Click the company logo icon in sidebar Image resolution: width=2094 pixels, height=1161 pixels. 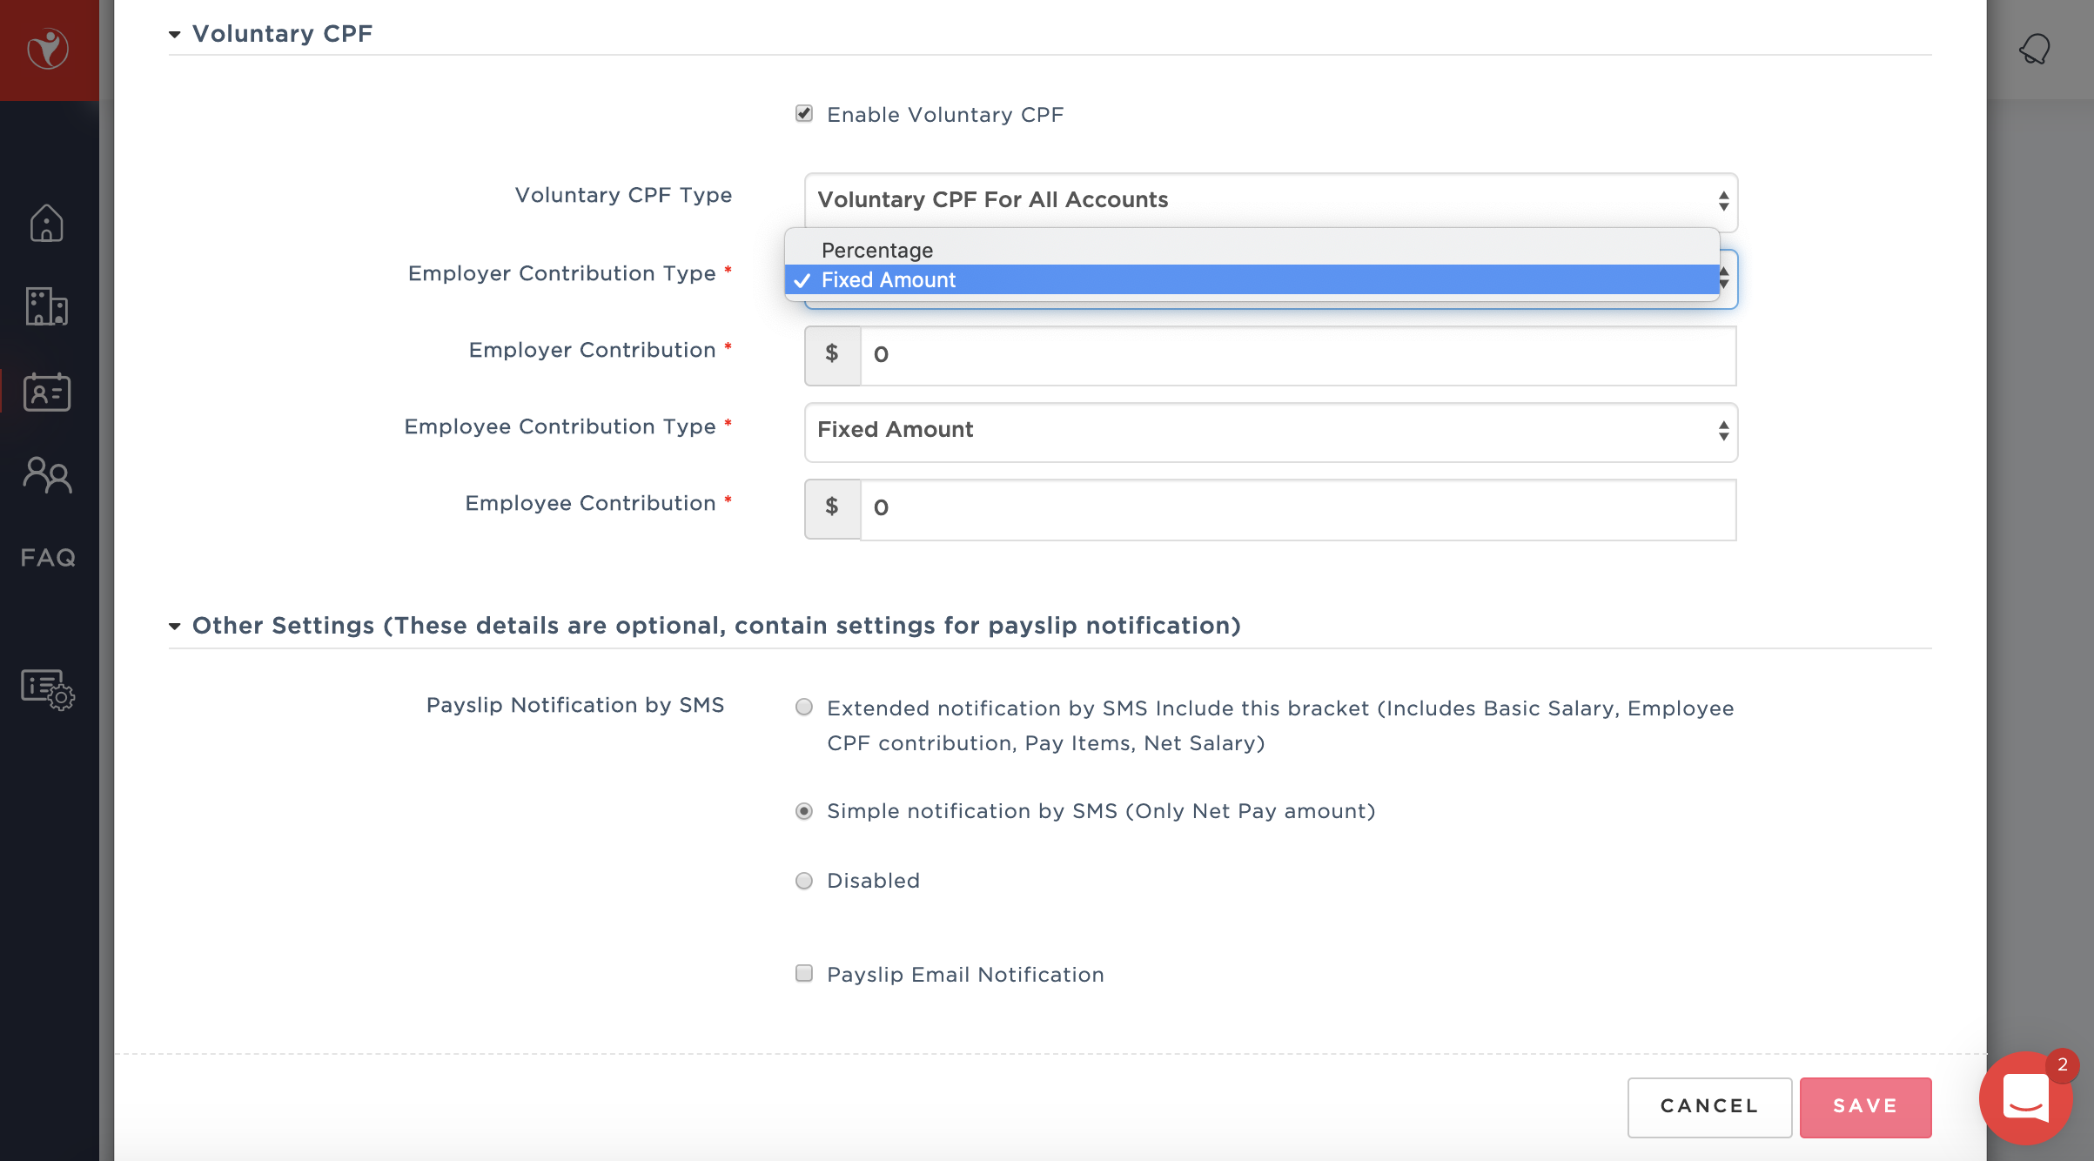48,50
